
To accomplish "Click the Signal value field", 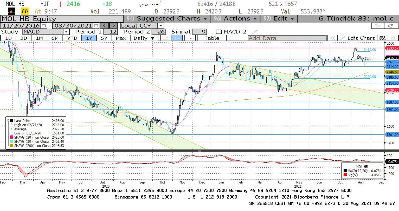I will 200,32.
